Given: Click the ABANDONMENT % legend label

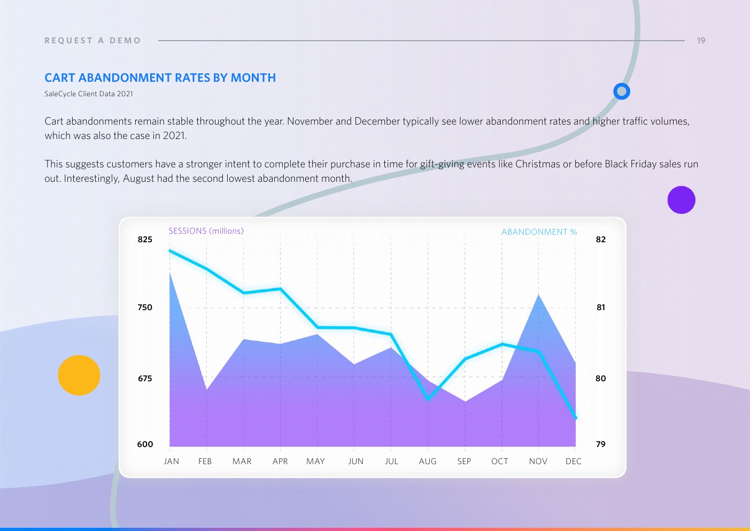Looking at the screenshot, I should tap(539, 232).
